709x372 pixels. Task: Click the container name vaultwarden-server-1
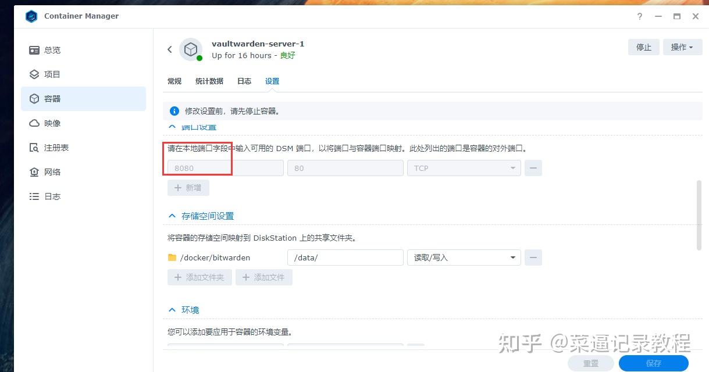pos(258,44)
